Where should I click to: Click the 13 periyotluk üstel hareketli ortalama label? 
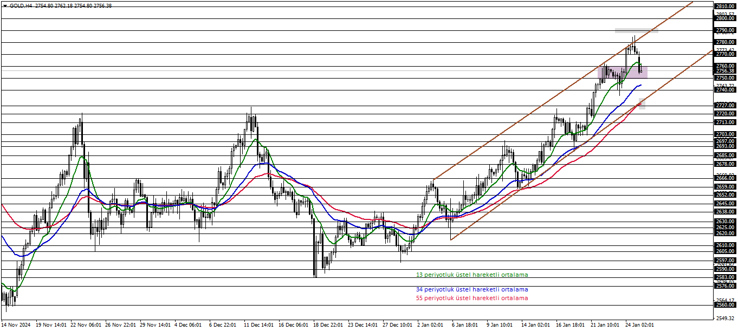tap(472, 275)
